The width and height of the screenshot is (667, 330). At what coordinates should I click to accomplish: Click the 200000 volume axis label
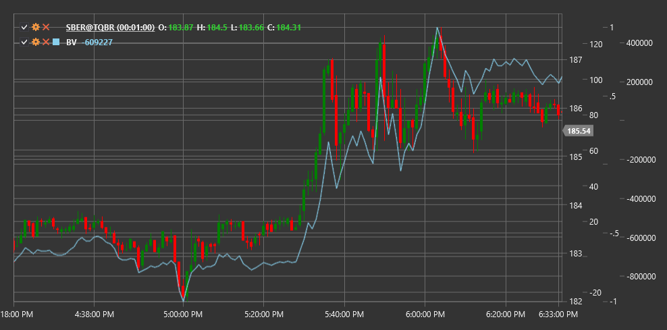tap(639, 82)
